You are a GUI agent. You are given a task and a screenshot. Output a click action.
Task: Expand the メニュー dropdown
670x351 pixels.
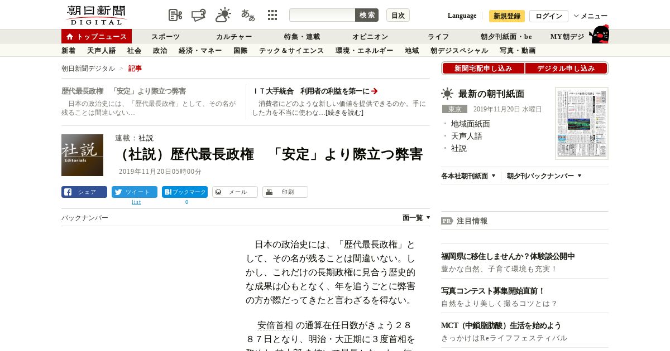(x=590, y=16)
